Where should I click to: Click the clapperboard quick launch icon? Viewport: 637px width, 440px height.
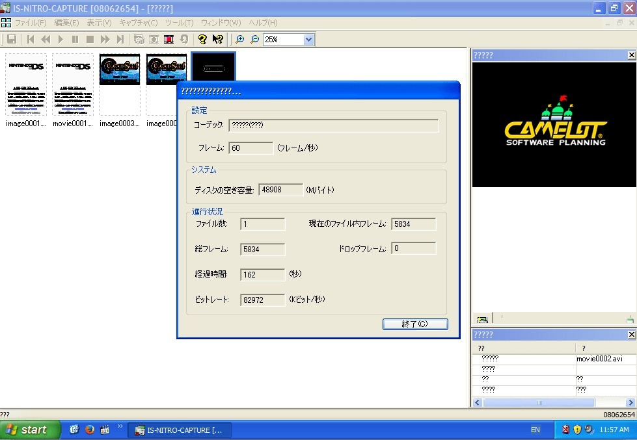click(x=105, y=430)
